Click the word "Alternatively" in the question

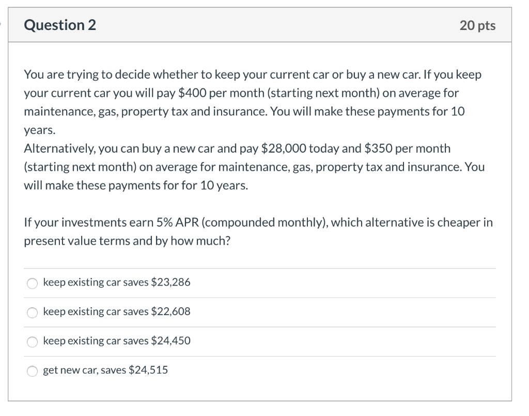point(56,148)
